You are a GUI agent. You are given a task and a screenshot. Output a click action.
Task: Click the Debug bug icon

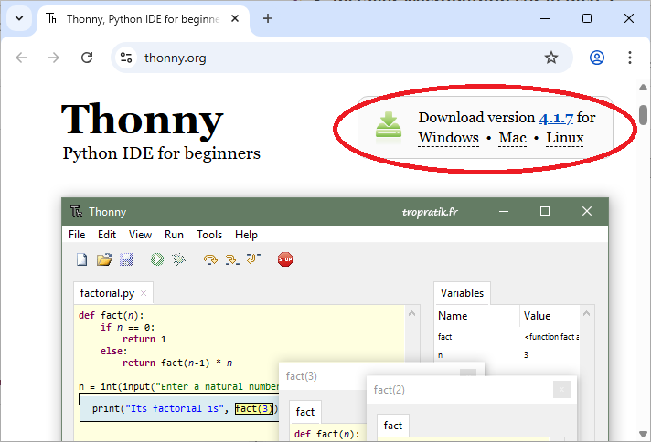(178, 259)
